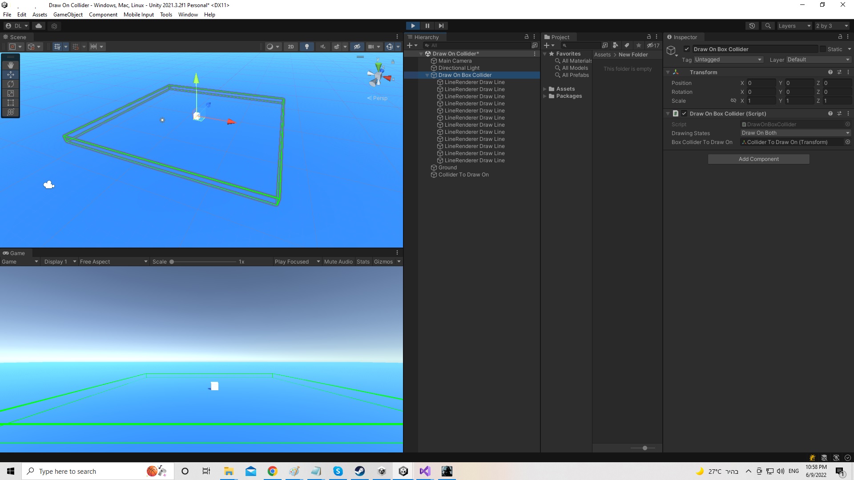Toggle Scene audio mute
This screenshot has height=480, width=854.
pyautogui.click(x=323, y=47)
